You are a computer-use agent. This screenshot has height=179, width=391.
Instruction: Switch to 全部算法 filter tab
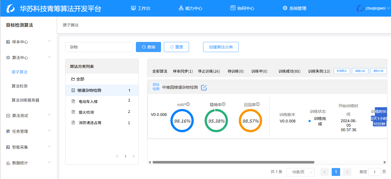pos(160,71)
